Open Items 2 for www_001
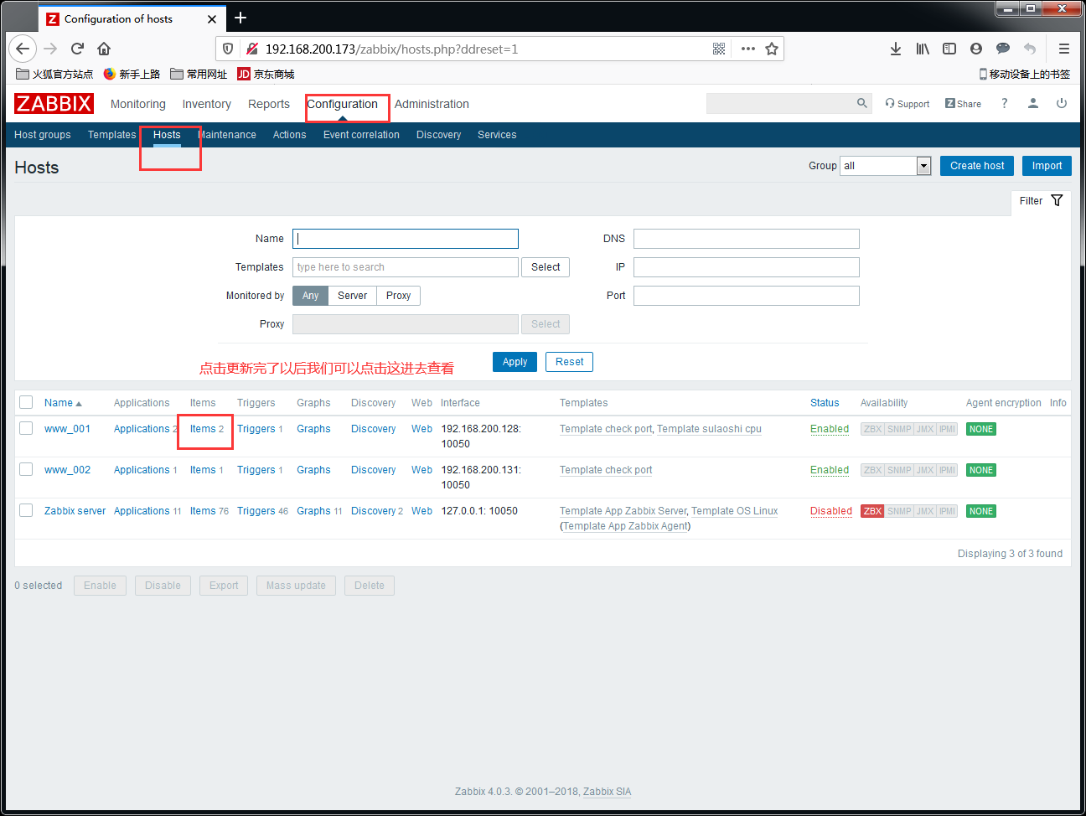 206,429
